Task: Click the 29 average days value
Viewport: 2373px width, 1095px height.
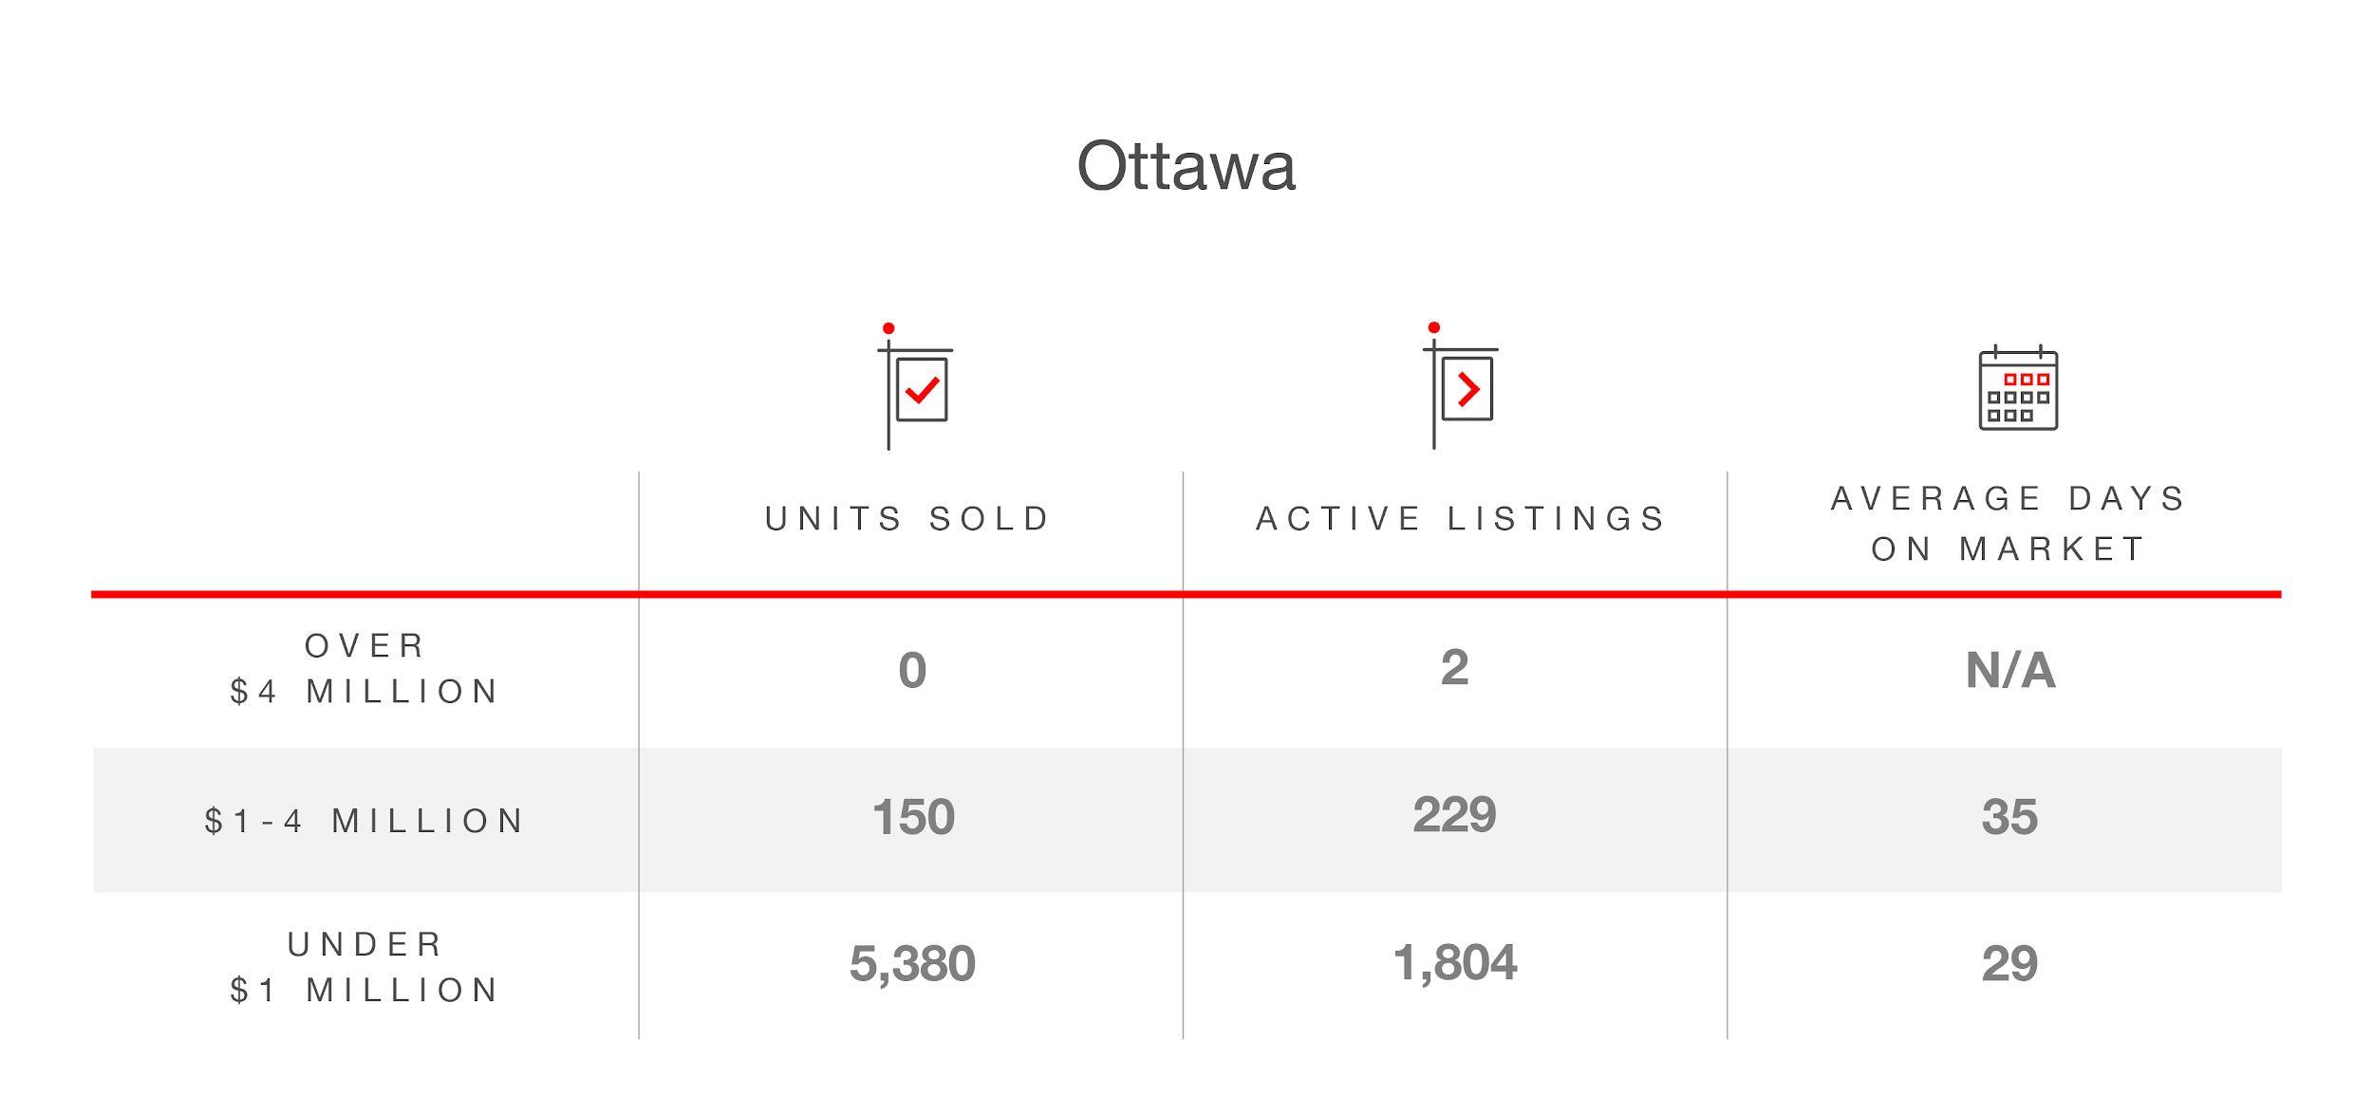Action: (x=2009, y=964)
